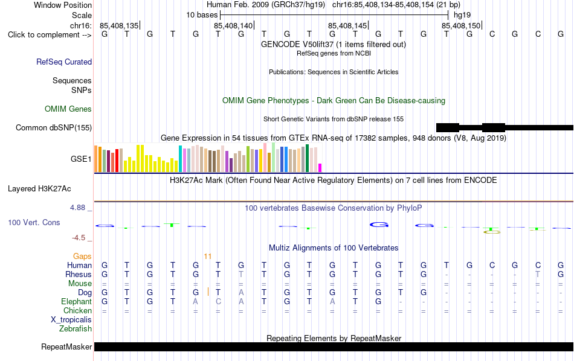Select the Chicken alignment row label
574x361 pixels.
[77, 310]
